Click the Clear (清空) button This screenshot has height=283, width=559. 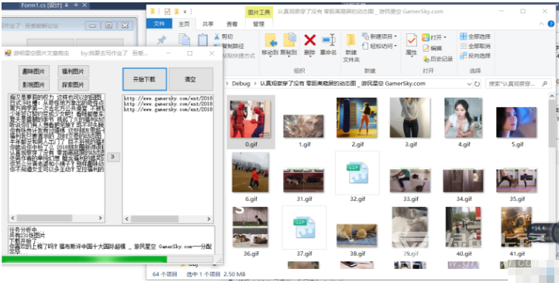(x=191, y=79)
